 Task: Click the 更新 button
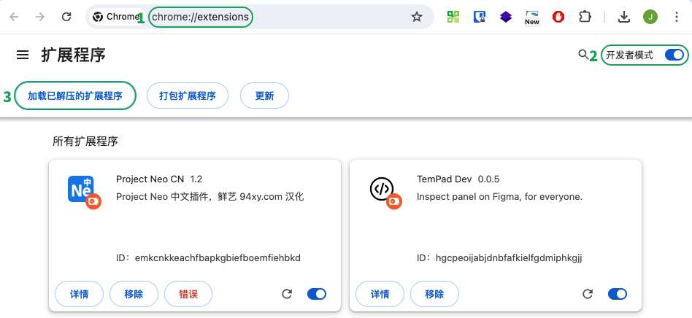click(264, 96)
